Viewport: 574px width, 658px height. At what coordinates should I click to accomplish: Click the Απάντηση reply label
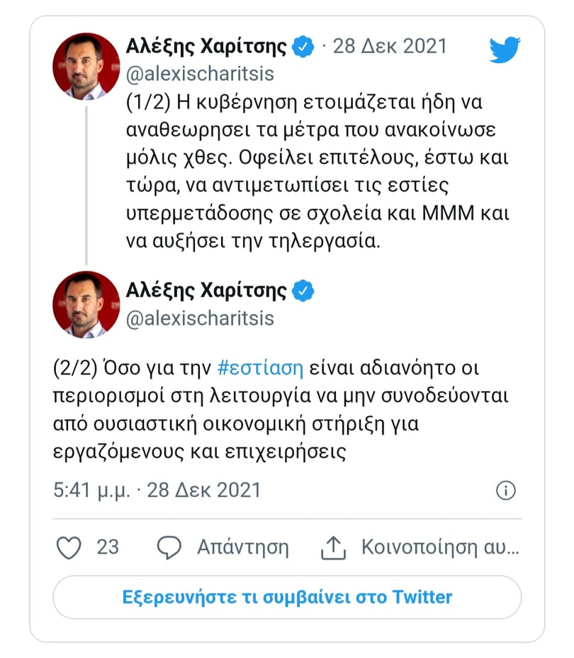click(242, 547)
